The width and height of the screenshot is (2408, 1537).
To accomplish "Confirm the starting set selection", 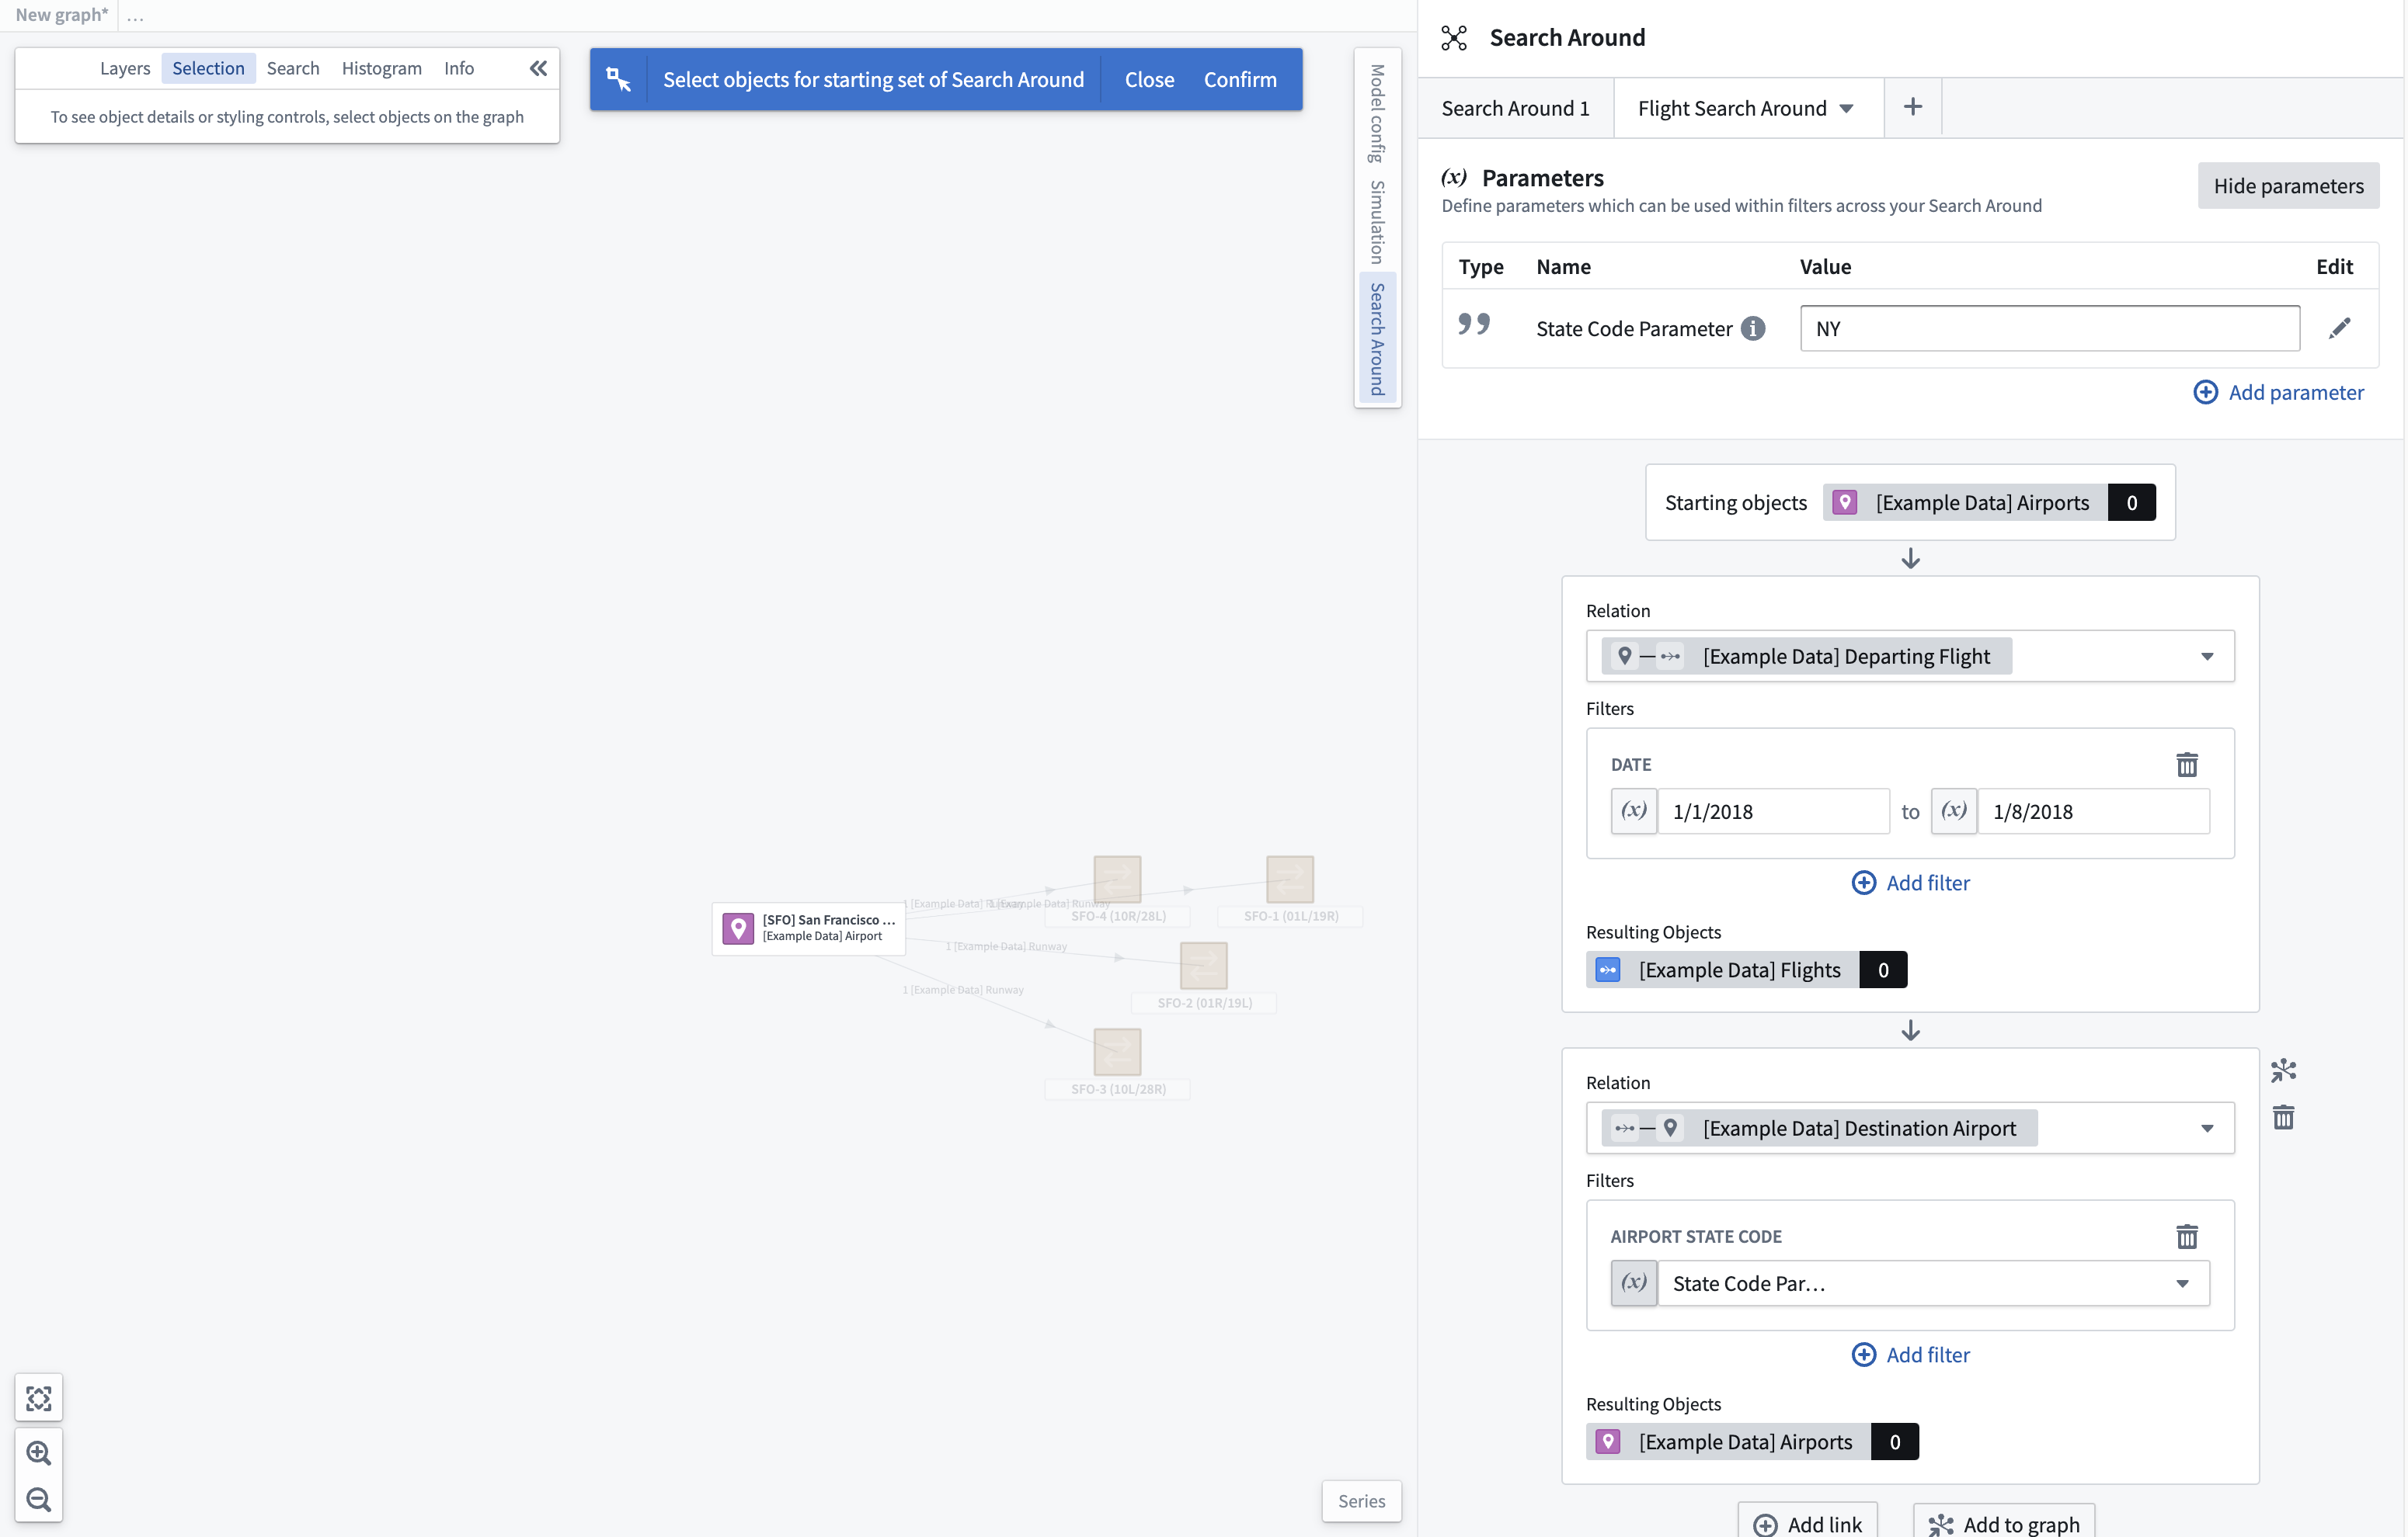I will click(x=1240, y=79).
